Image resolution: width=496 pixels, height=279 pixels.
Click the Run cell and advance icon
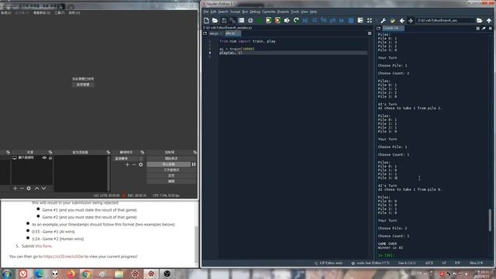[277, 21]
